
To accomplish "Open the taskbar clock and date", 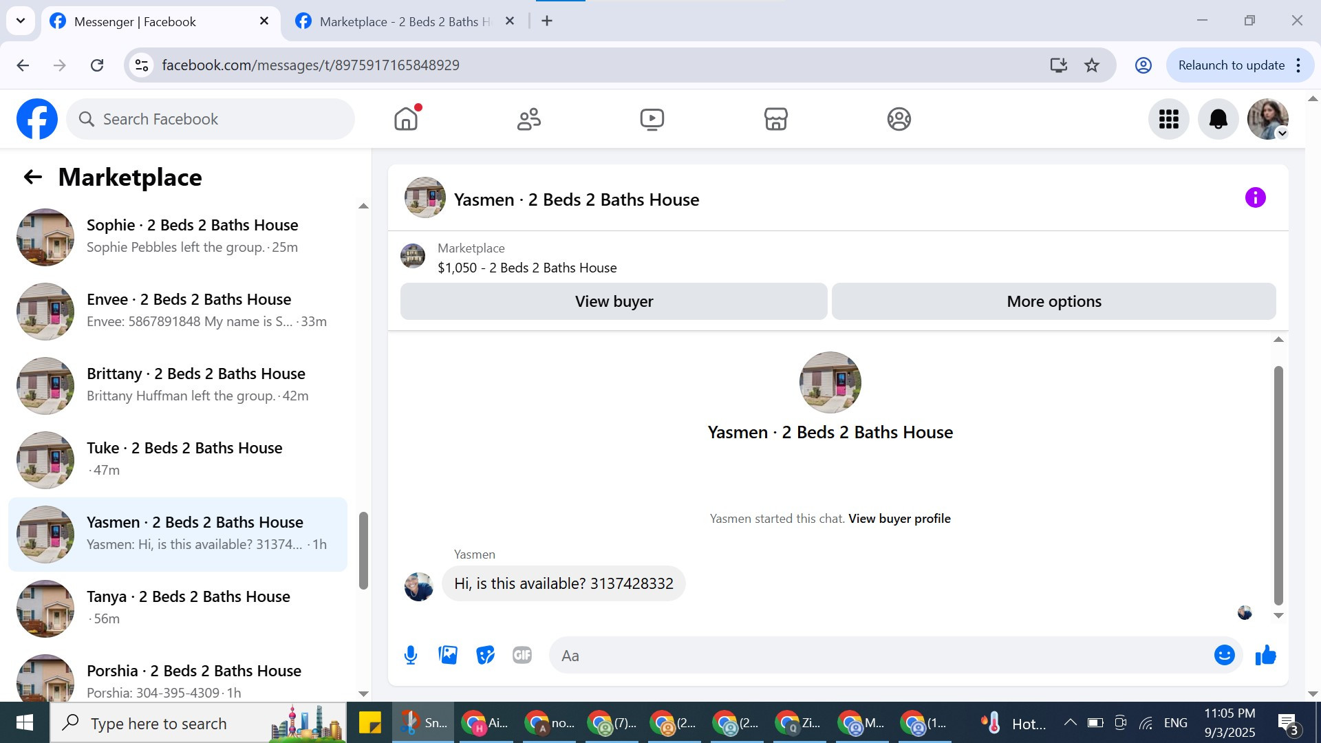I will (x=1229, y=723).
